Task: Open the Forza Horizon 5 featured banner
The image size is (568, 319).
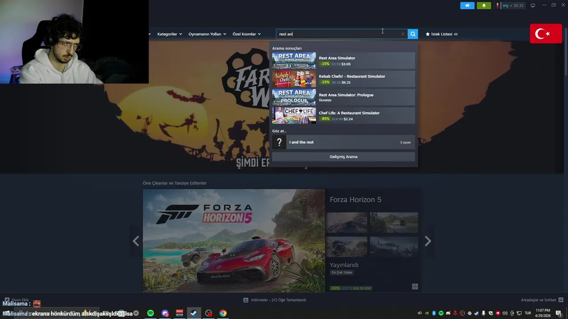Action: click(x=234, y=241)
